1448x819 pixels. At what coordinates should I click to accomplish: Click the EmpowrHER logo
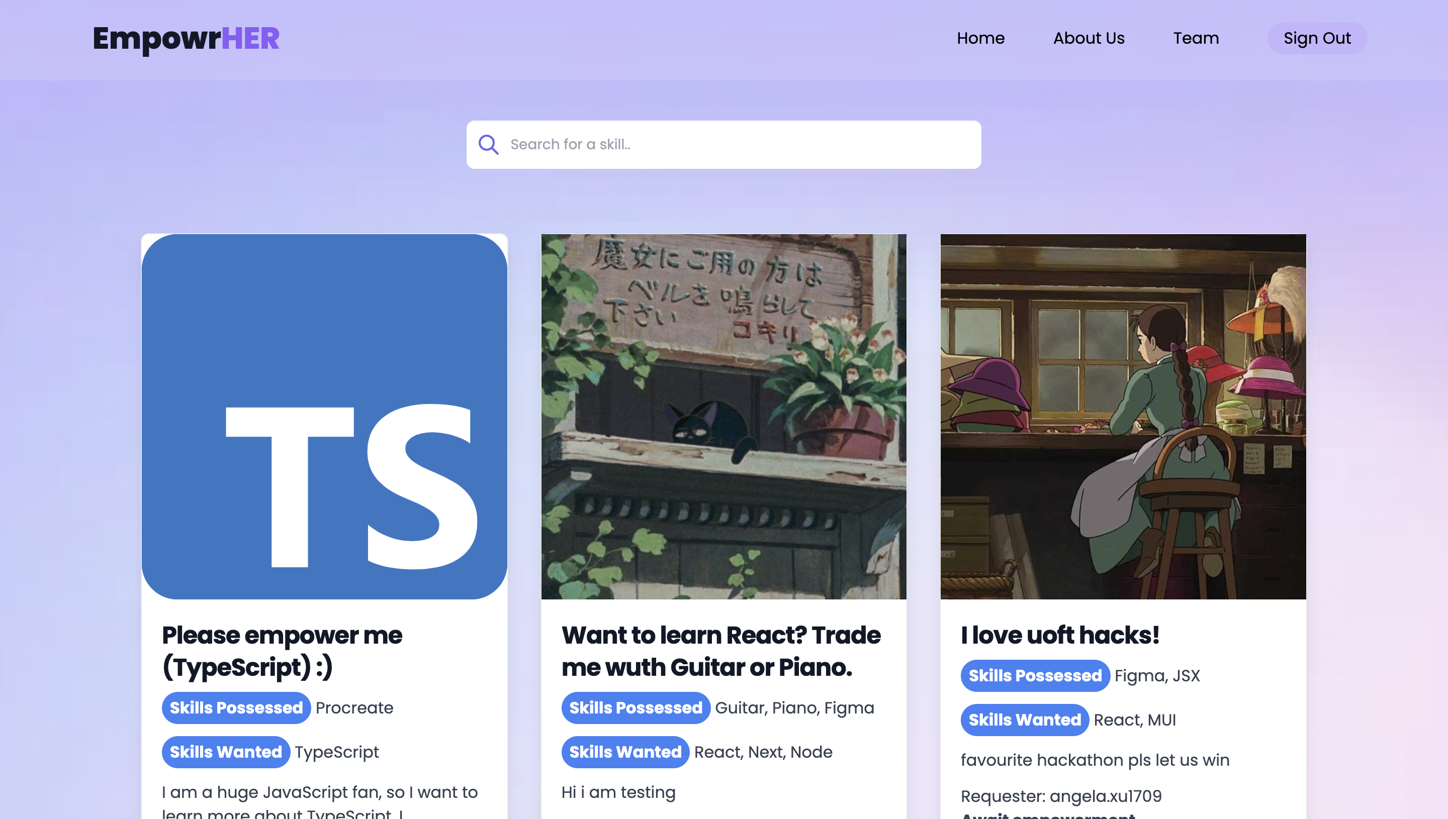tap(186, 38)
